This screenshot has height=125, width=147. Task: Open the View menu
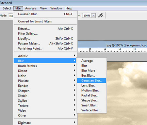[x=43, y=8]
